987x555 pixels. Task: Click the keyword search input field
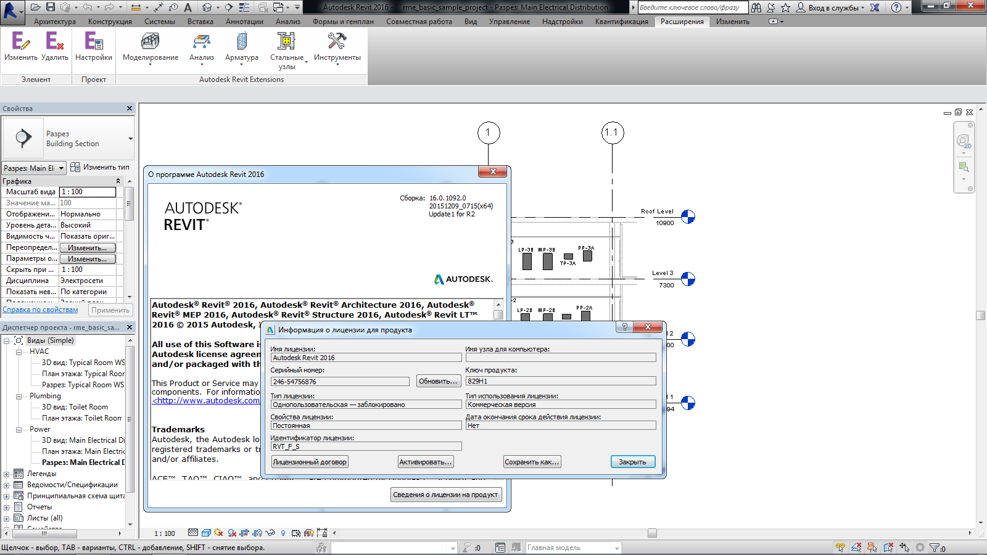(x=693, y=7)
